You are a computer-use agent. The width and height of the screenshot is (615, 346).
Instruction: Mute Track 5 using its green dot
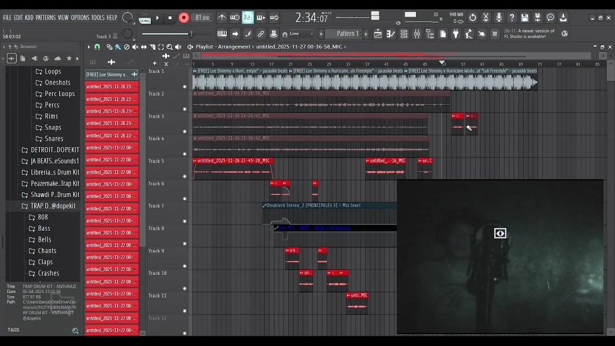[184, 176]
